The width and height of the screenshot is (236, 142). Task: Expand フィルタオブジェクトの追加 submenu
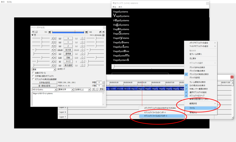(201, 46)
